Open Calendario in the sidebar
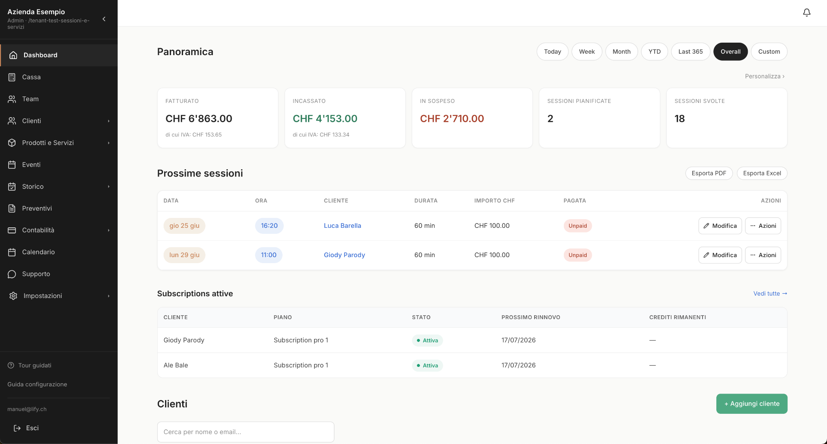The image size is (827, 444). click(x=59, y=252)
